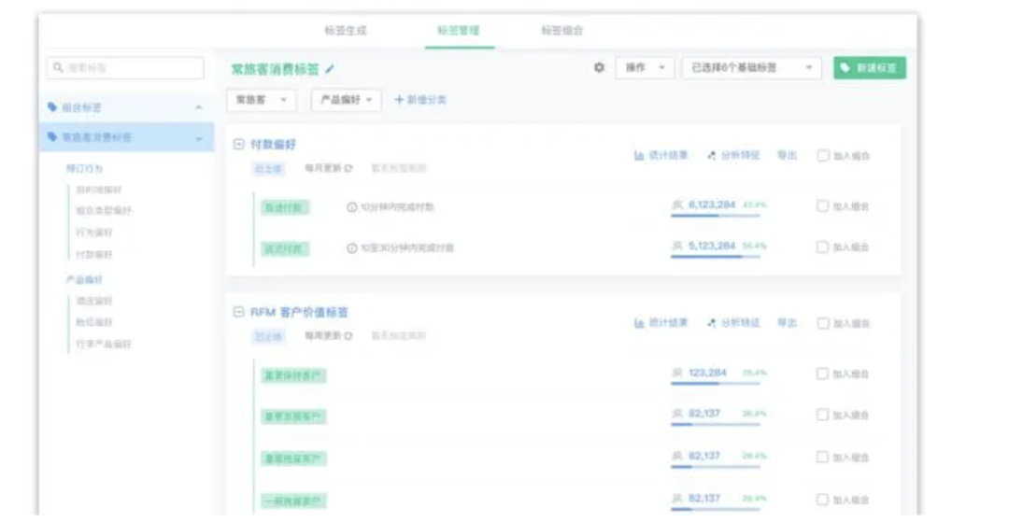This screenshot has height=522, width=1009.
Task: Click the tag icon beside sidebar 常旅客消费标签
Action: pyautogui.click(x=52, y=137)
